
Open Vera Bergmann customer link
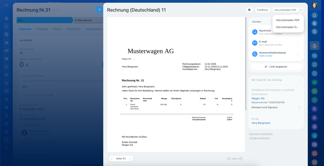point(261,123)
